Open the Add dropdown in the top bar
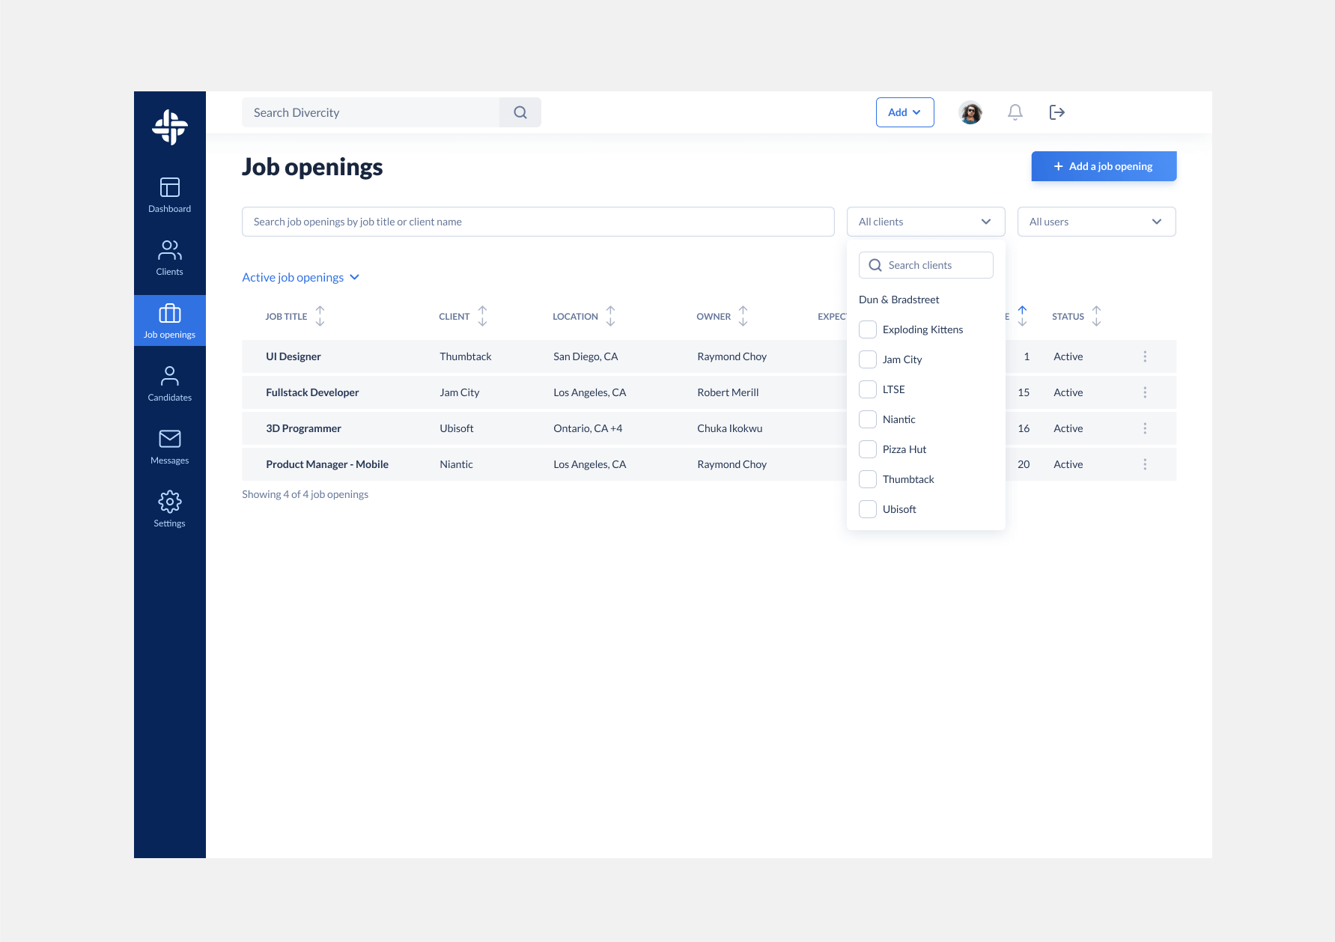Viewport: 1335px width, 942px height. [x=905, y=112]
